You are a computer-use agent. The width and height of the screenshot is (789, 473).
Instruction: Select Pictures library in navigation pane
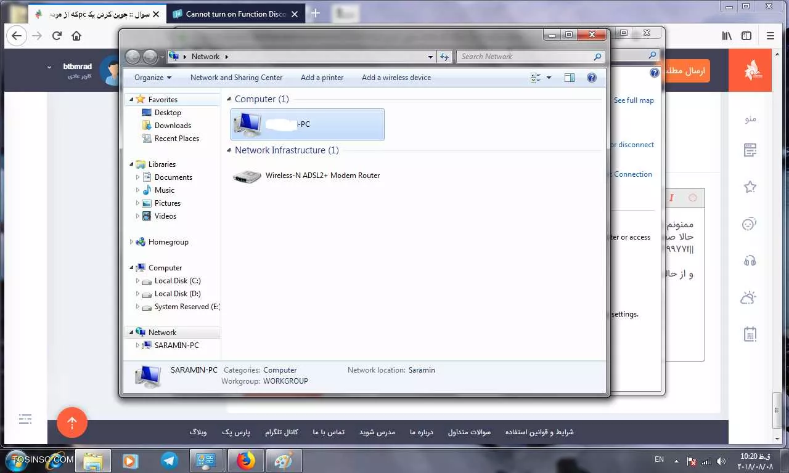coord(168,203)
